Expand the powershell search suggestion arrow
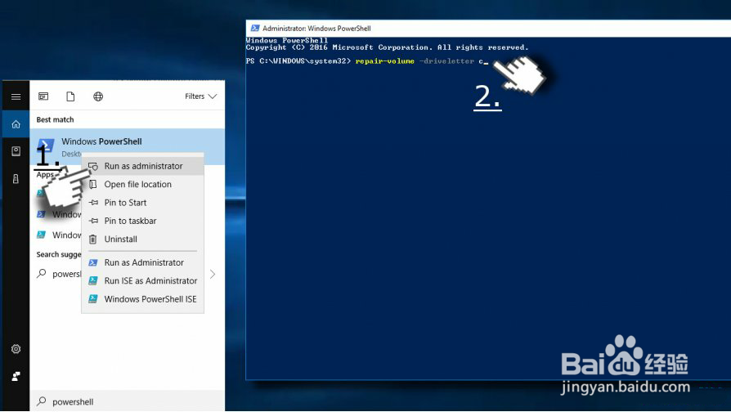Image resolution: width=731 pixels, height=412 pixels. [213, 274]
